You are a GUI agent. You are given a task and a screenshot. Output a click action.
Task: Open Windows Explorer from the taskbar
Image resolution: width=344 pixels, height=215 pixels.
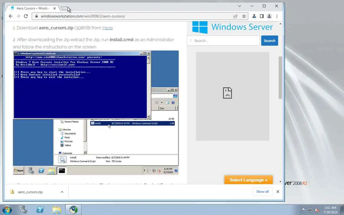point(57,210)
